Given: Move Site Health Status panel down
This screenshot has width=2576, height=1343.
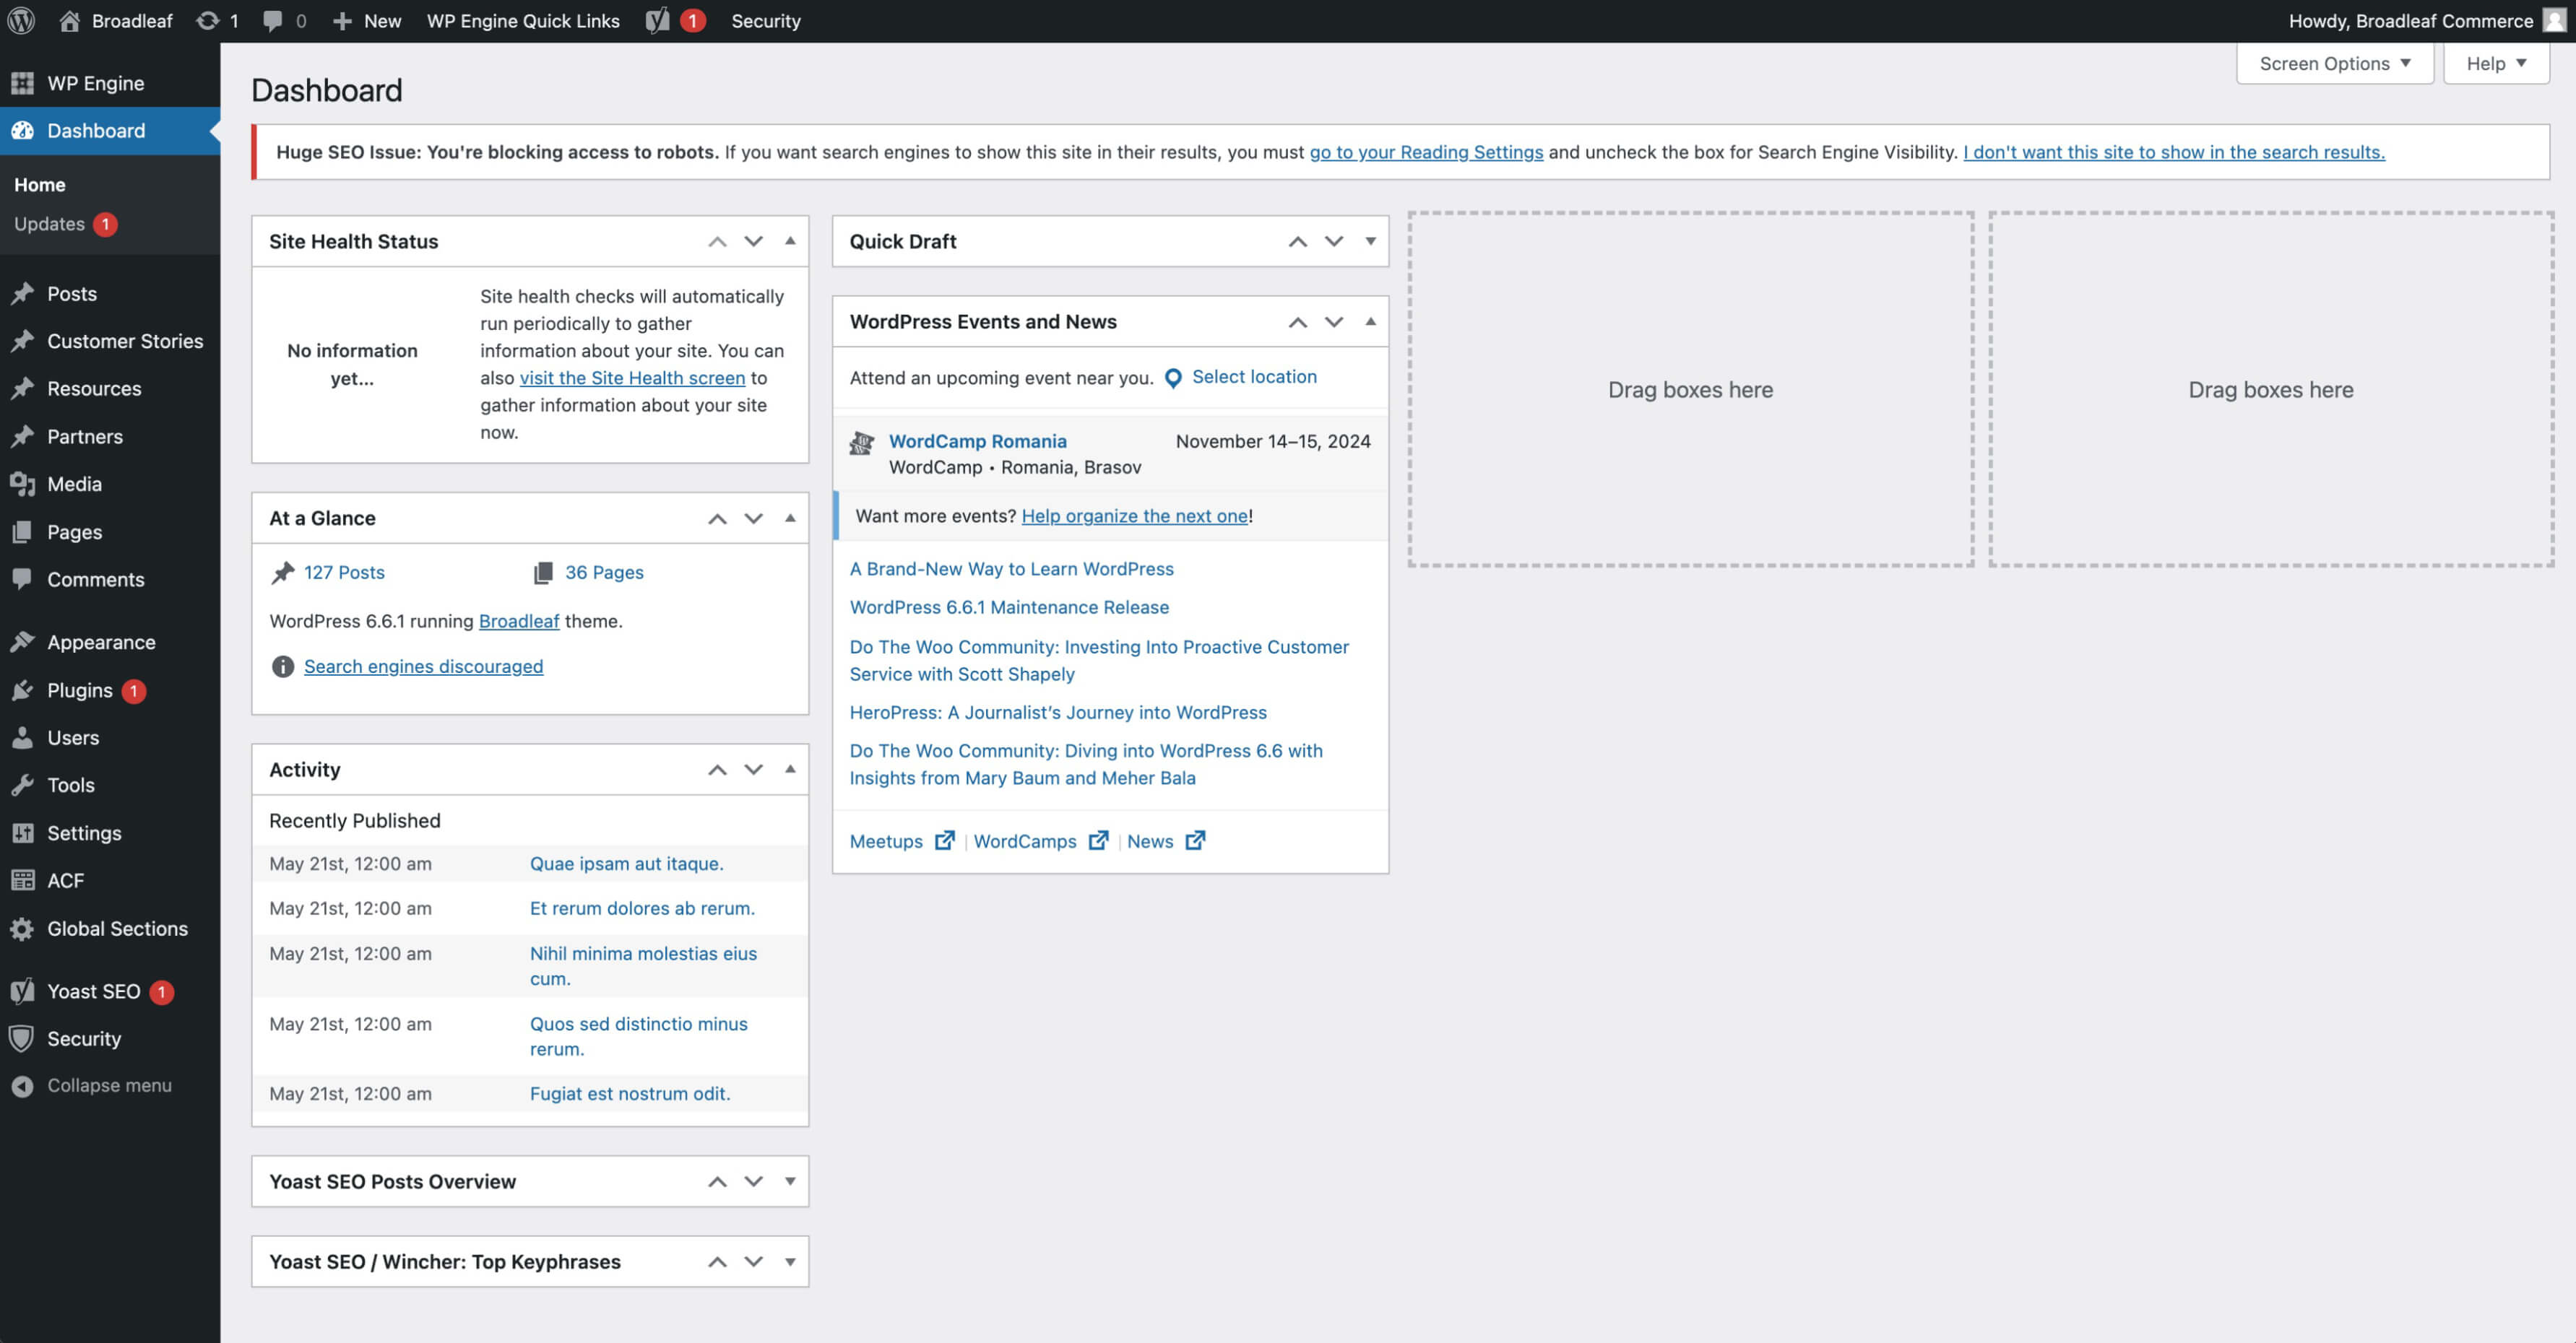Looking at the screenshot, I should pyautogui.click(x=754, y=241).
